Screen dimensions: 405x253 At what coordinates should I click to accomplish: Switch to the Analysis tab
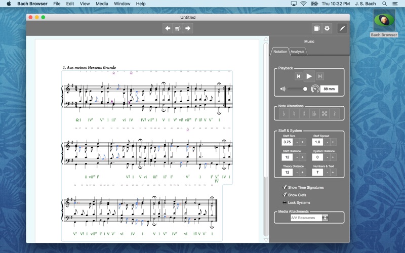pos(297,52)
